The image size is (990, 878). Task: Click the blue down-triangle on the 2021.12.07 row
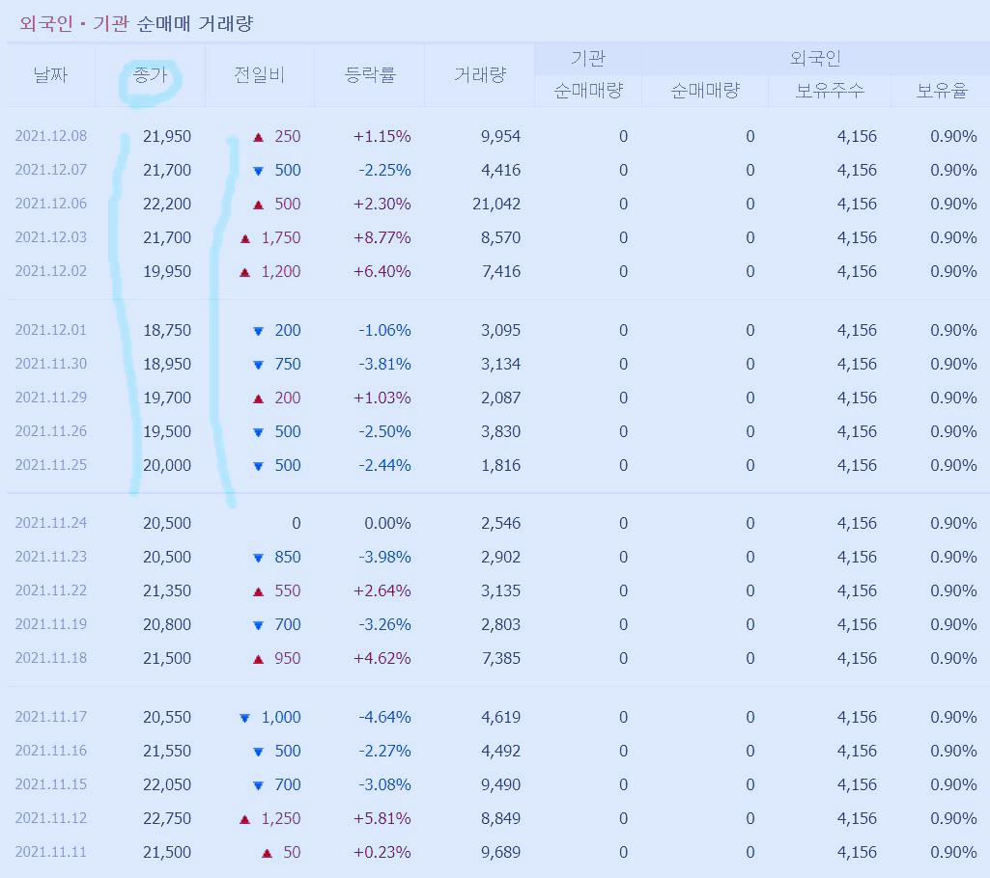(x=257, y=170)
